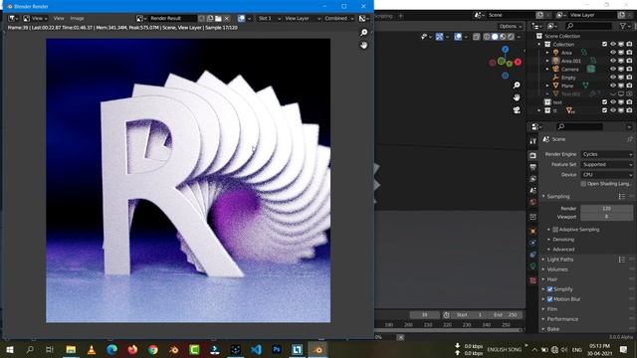Click the open image folder icon
Screen dimensions: 637x358
coord(218,18)
